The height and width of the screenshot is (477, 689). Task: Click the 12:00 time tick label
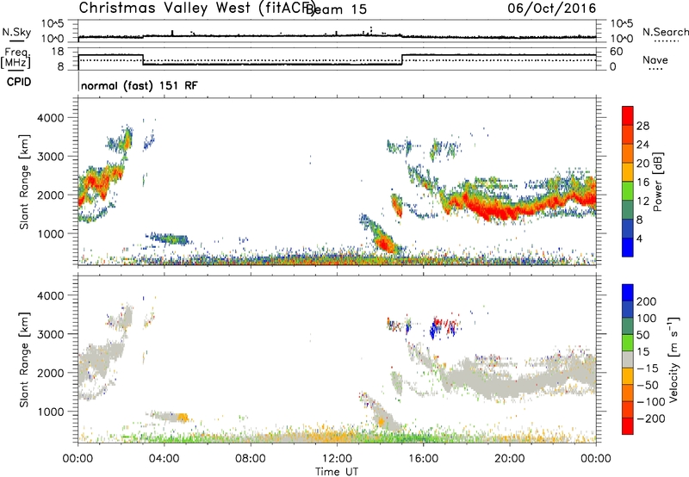(337, 459)
